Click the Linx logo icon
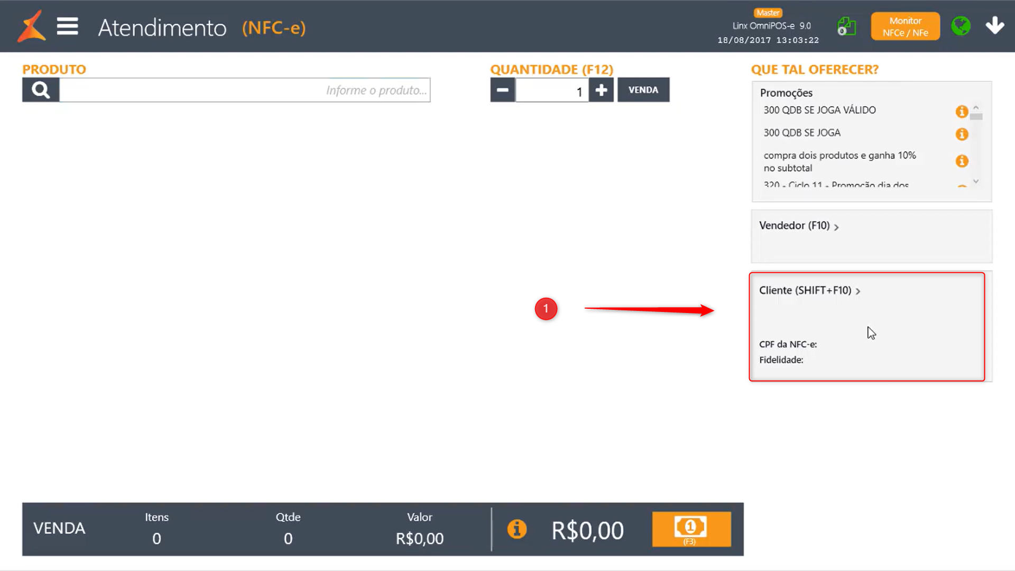1015x571 pixels. [31, 26]
